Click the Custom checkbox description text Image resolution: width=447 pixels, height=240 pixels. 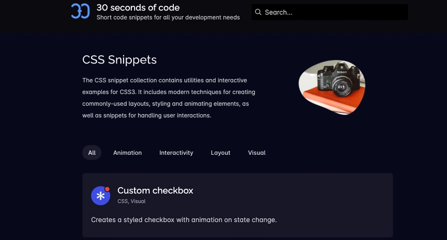pyautogui.click(x=184, y=220)
